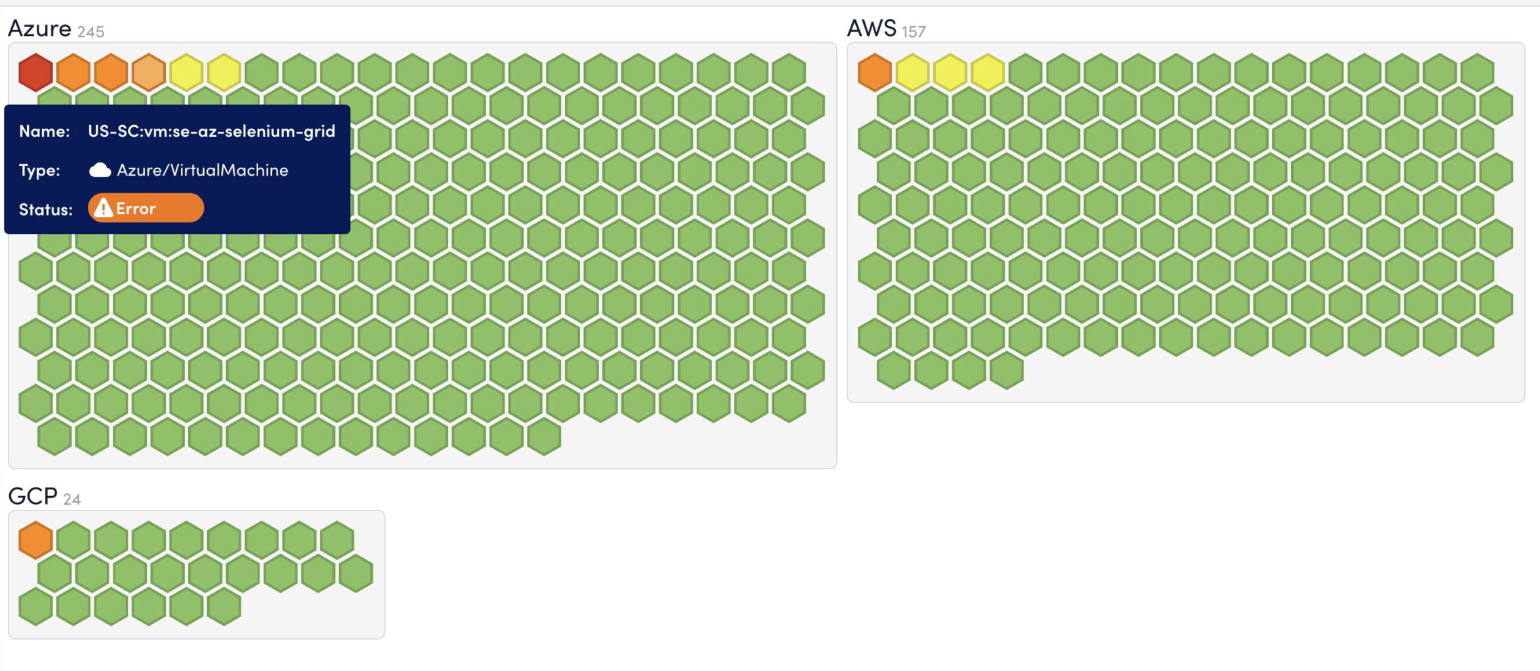Select the last hexagon in Azure's bottom row
1540x671 pixels.
click(x=544, y=436)
